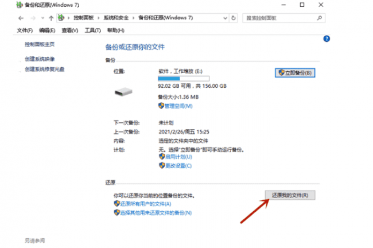The width and height of the screenshot is (373, 248).
Task: Open help with blue question mark icon
Action: (327, 39)
